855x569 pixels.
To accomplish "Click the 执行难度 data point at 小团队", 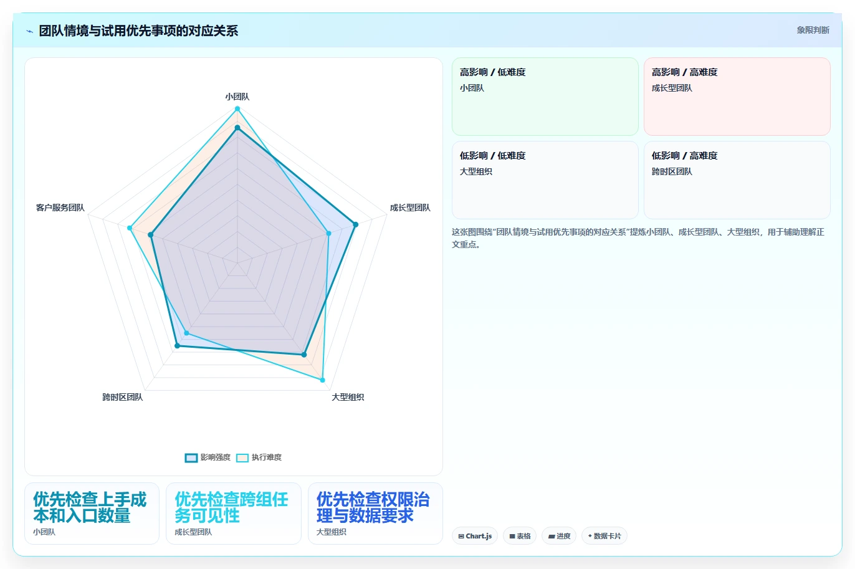I will 237,109.
